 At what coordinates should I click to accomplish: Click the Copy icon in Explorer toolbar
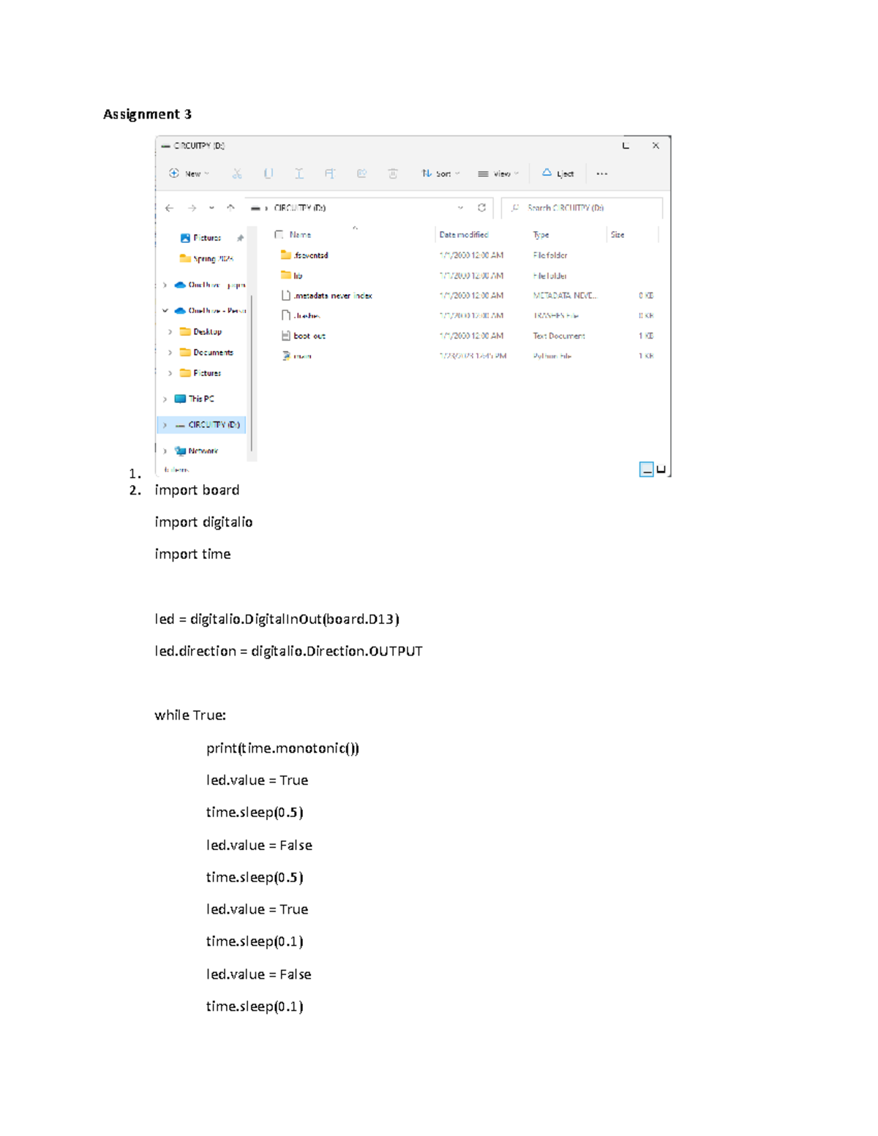269,174
